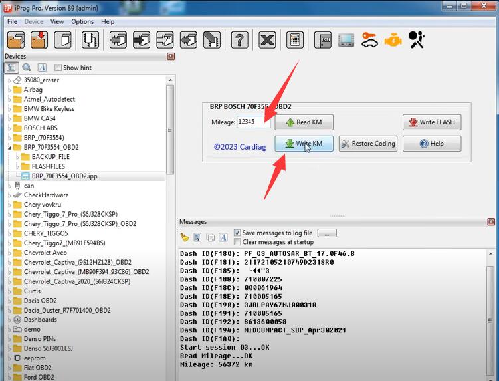Select the BMW CAS4 folder
The height and width of the screenshot is (381, 499).
pos(39,118)
